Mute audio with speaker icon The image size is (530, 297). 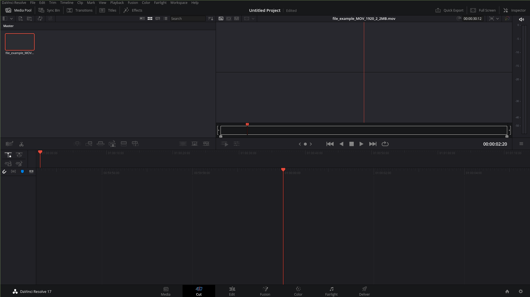[521, 19]
